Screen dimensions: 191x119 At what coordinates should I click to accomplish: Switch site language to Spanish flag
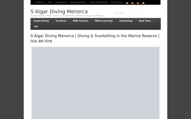pos(132,3)
